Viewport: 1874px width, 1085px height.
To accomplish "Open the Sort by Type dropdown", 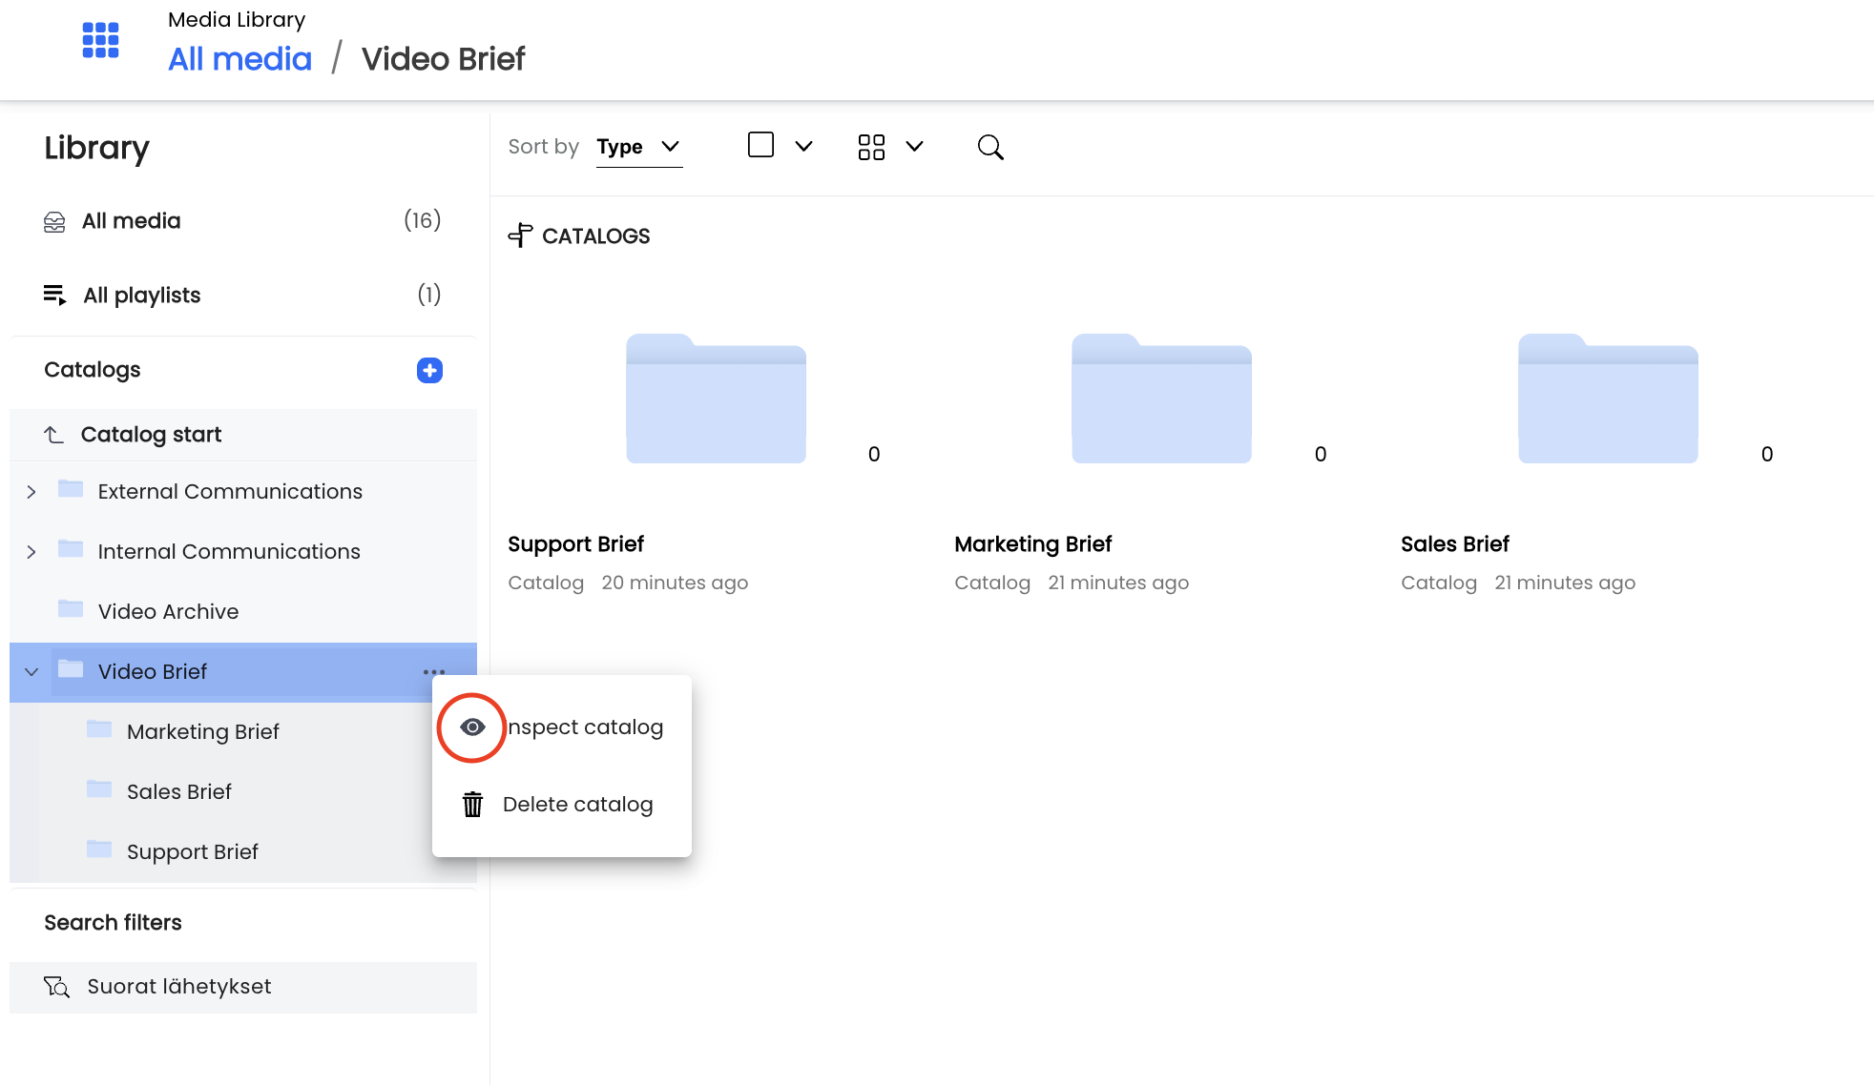I will pyautogui.click(x=638, y=147).
